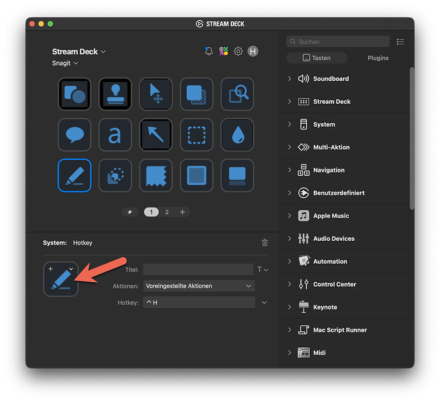Open Stream Deck settings gear
Viewport: 440px width, 402px height.
point(238,51)
